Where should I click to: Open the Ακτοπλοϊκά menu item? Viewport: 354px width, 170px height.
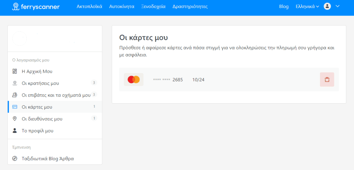point(89,7)
